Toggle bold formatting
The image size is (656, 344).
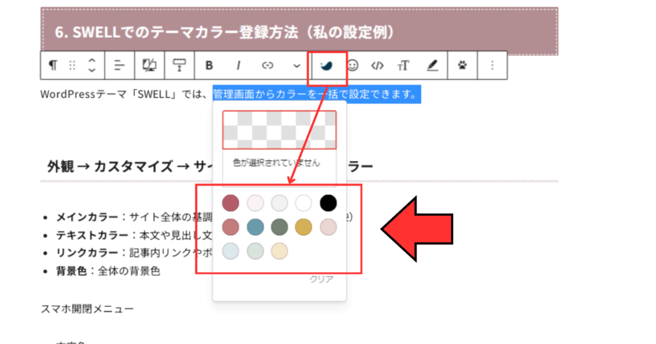pos(209,65)
